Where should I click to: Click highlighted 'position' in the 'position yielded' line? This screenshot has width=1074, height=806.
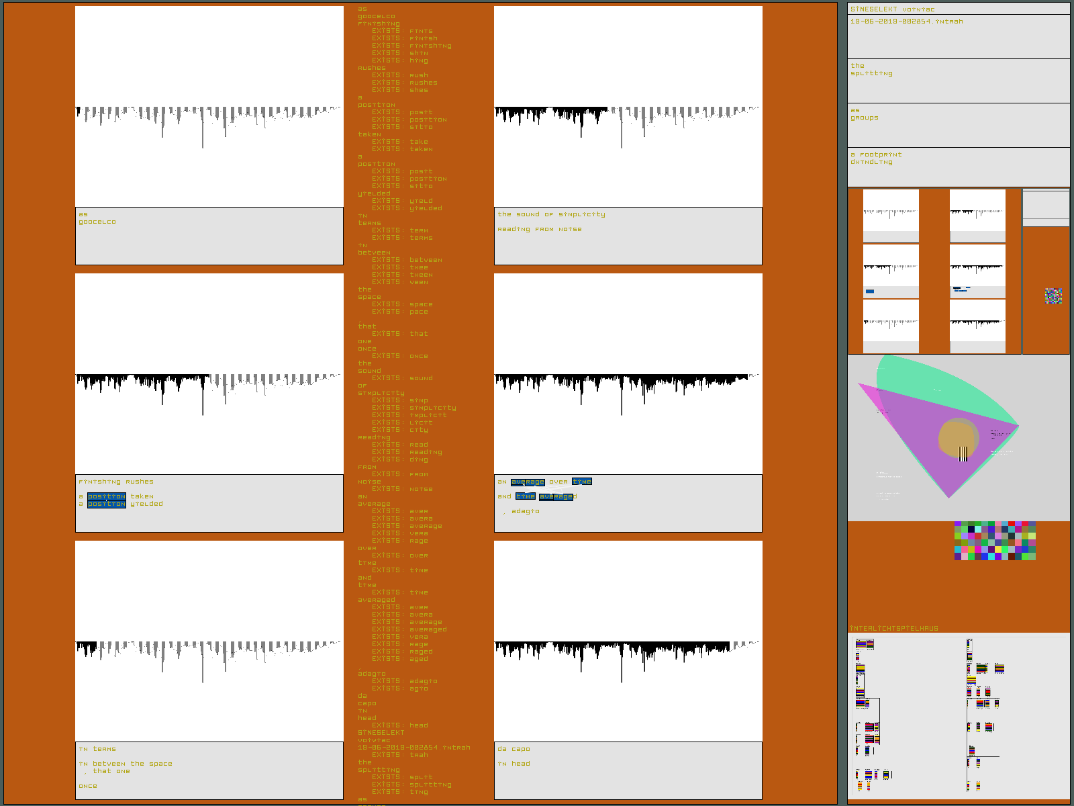[107, 504]
